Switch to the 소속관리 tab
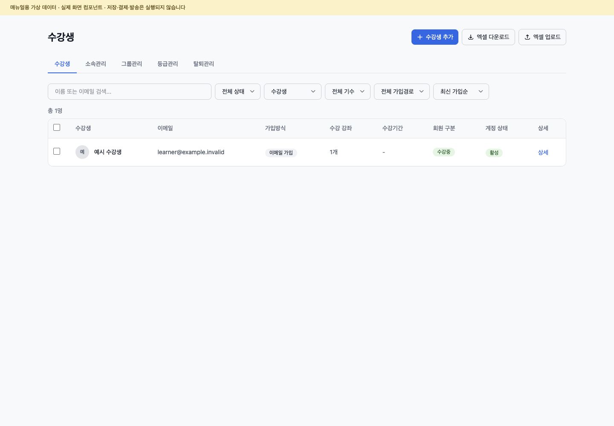Viewport: 614px width, 426px height. click(x=96, y=64)
